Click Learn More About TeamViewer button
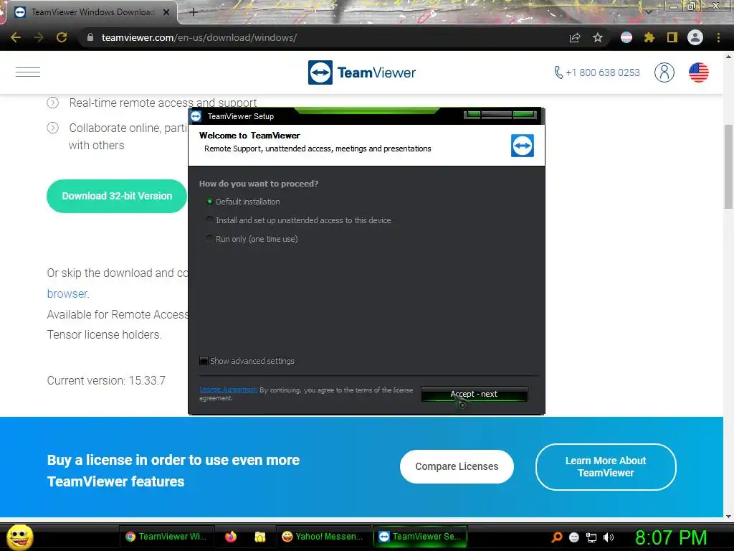The image size is (734, 551). (x=606, y=466)
